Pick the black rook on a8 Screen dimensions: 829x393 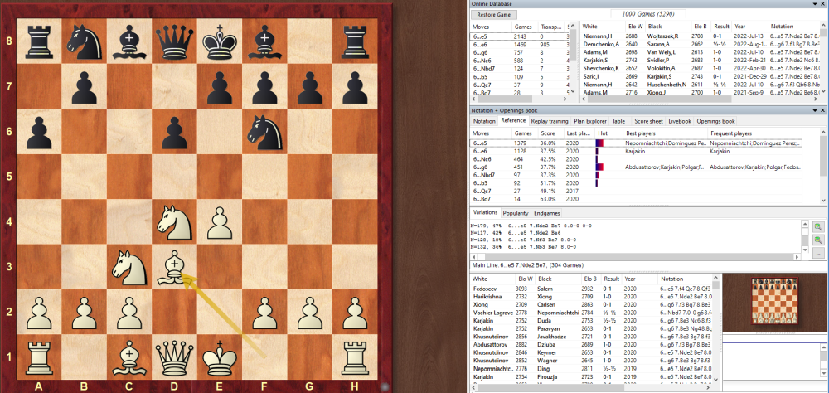[x=39, y=43]
